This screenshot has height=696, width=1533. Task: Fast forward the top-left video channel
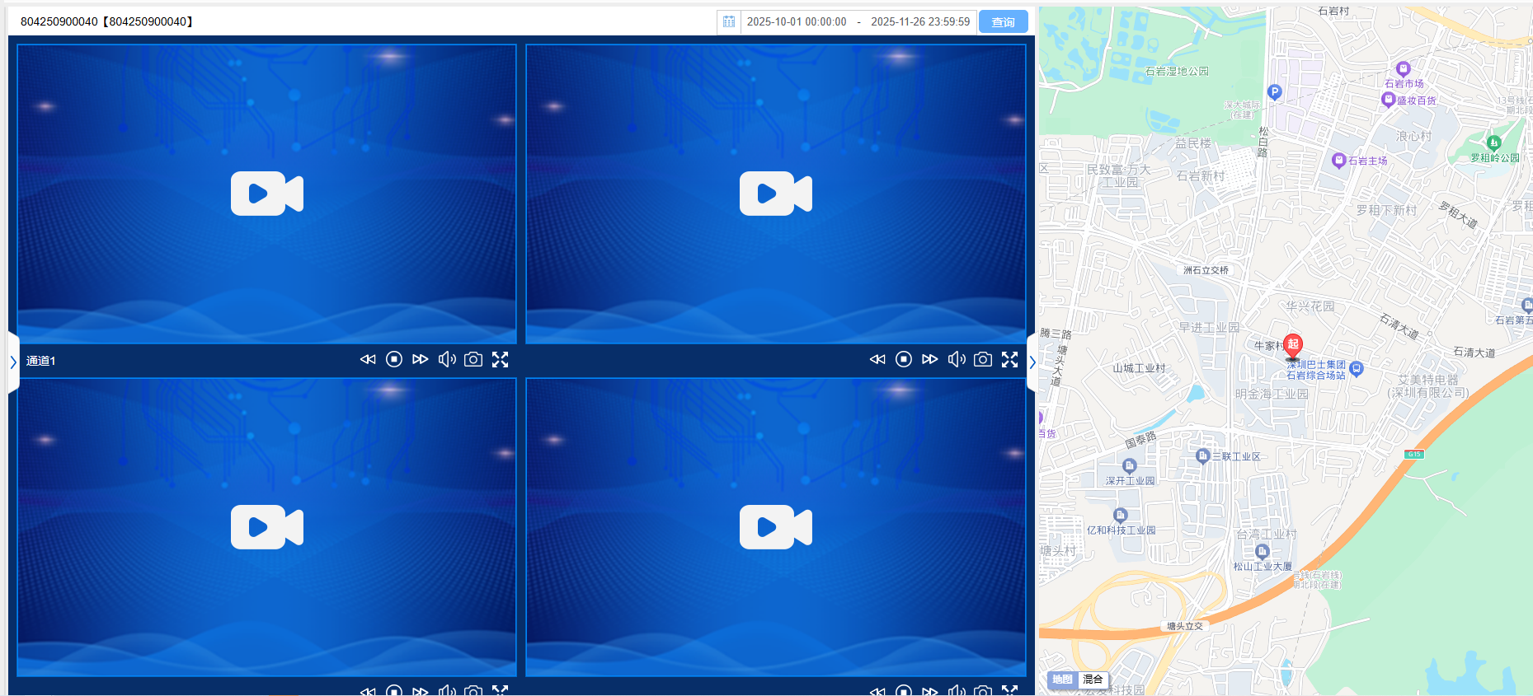tap(421, 359)
